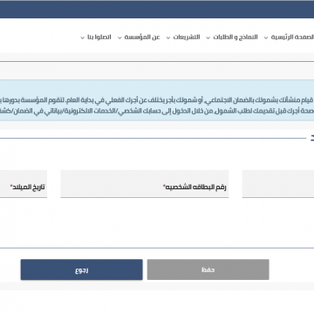This screenshot has height=314, width=314.
Task: Focus the رقم البطاقة الشخصية input field
Action: (145, 184)
